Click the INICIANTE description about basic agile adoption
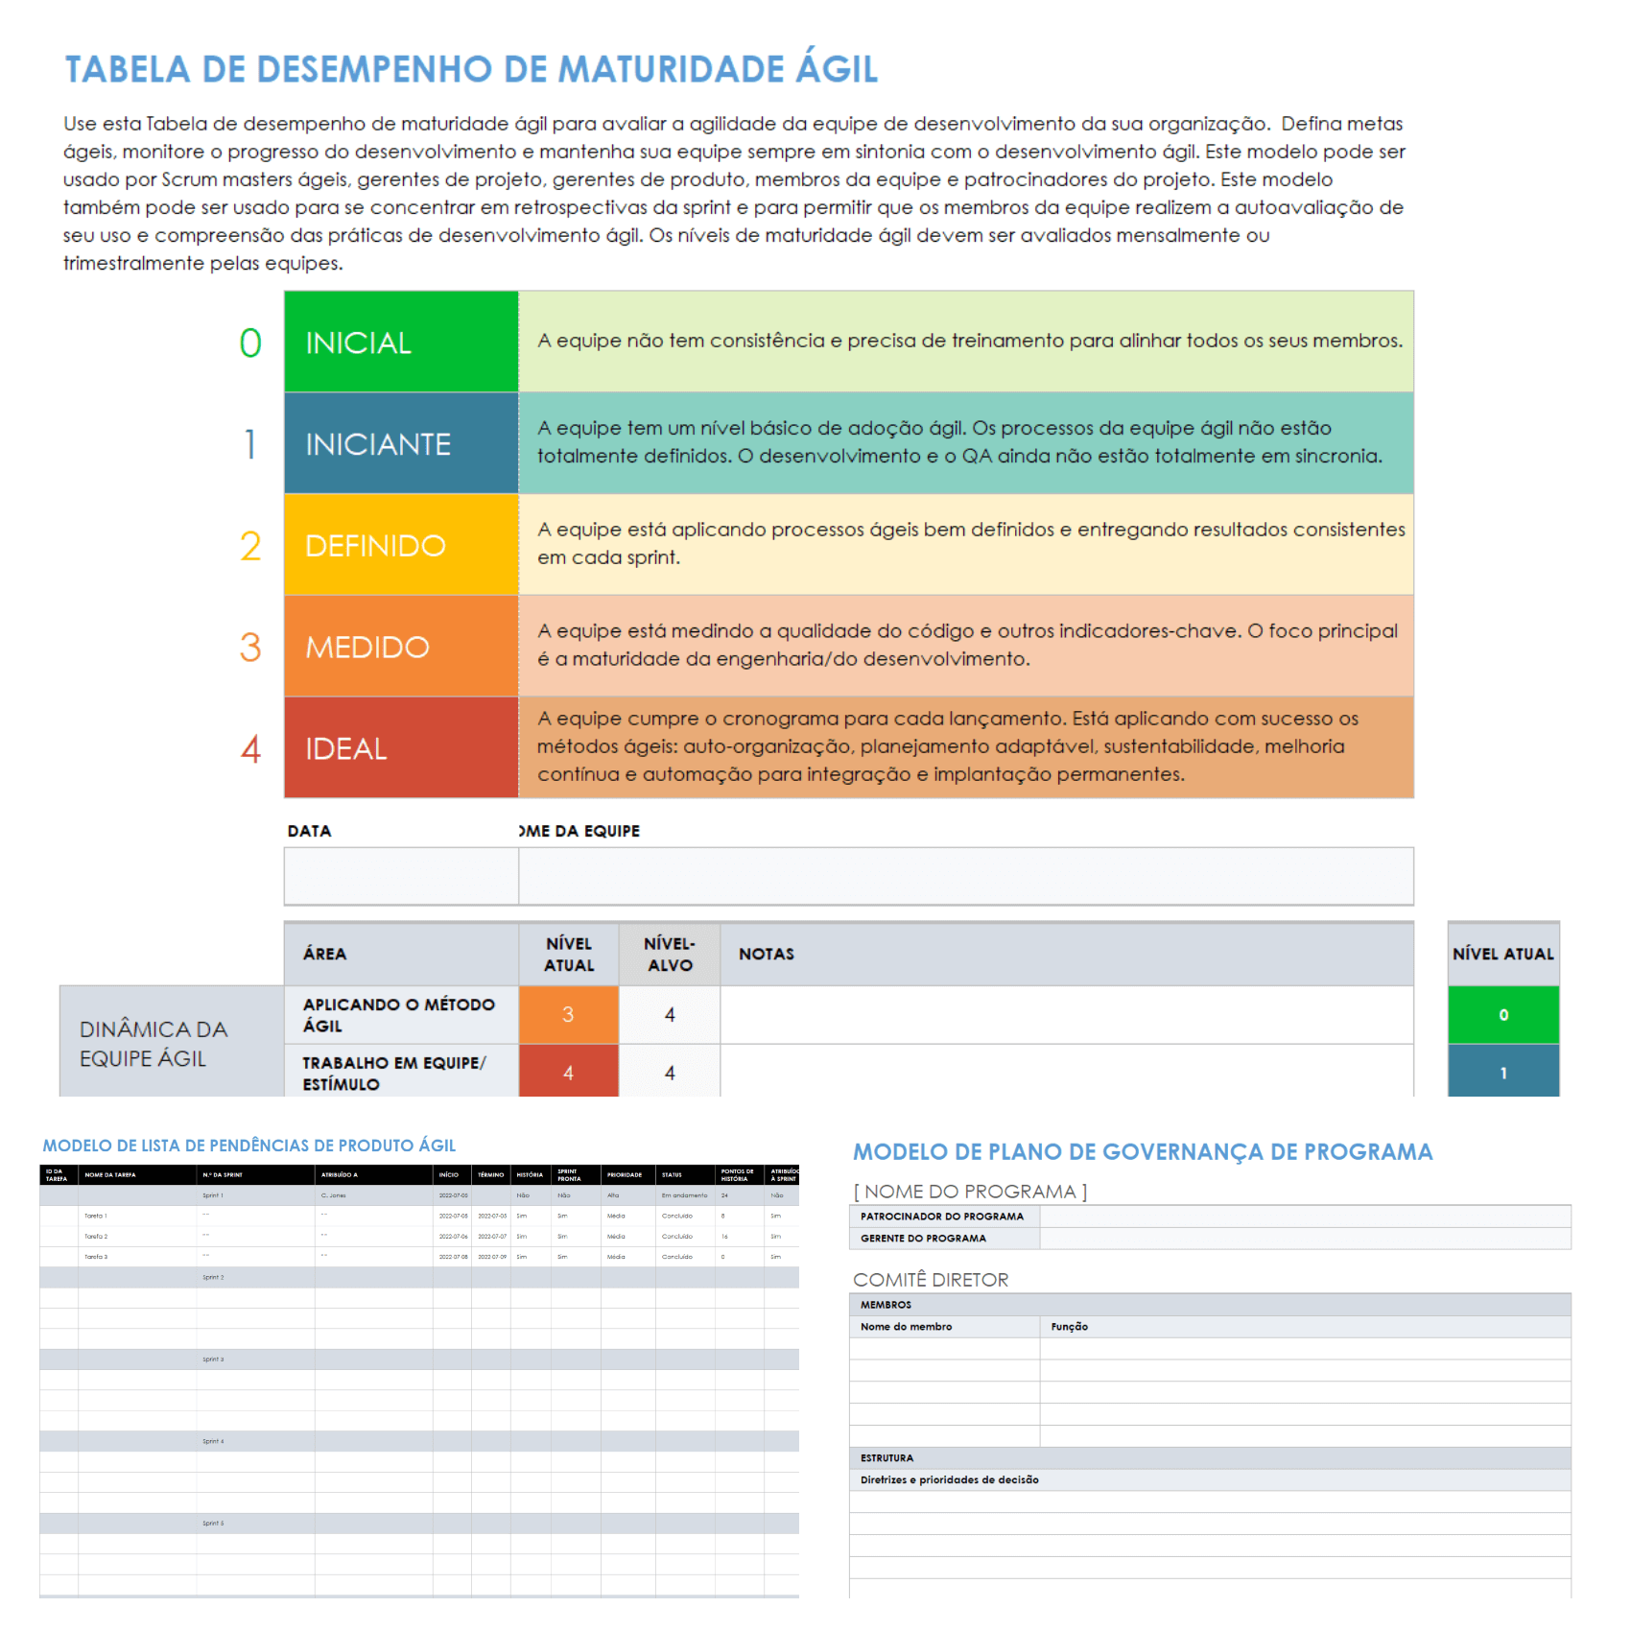 pyautogui.click(x=966, y=443)
